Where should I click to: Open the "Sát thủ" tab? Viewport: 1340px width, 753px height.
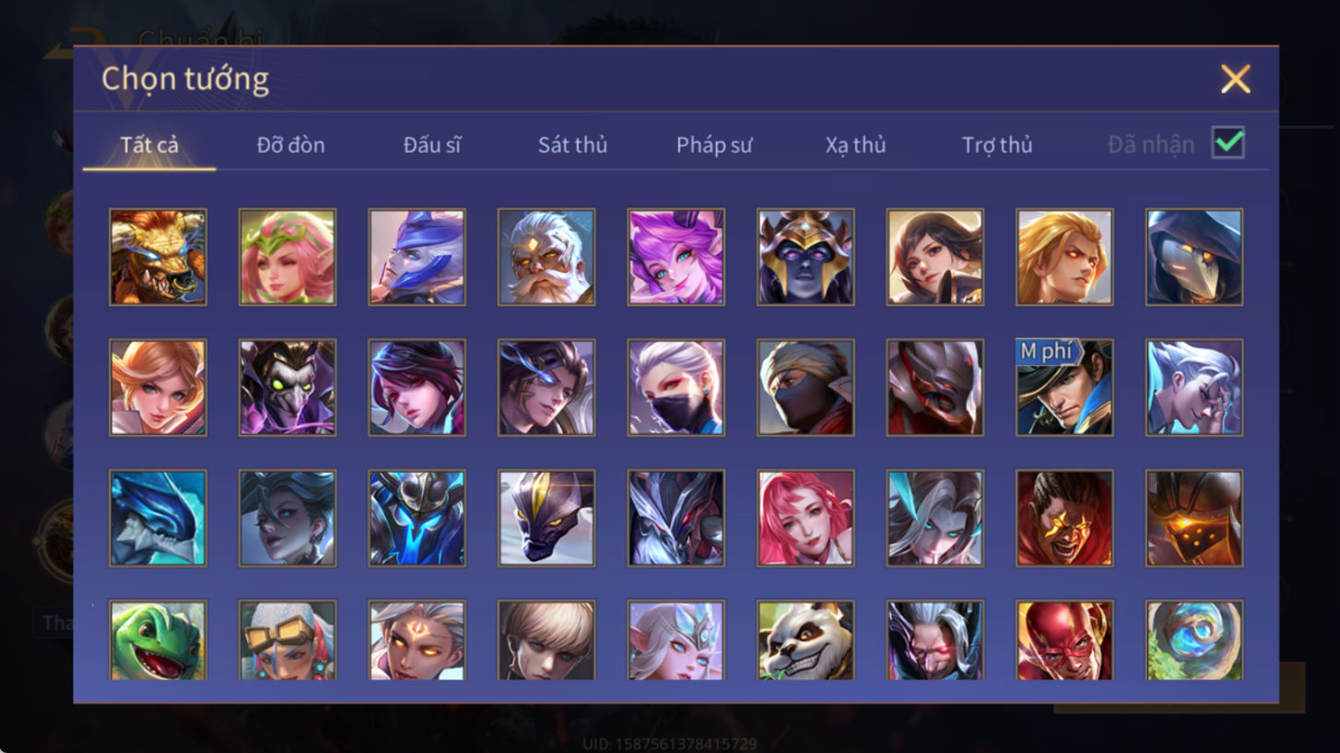[x=572, y=145]
